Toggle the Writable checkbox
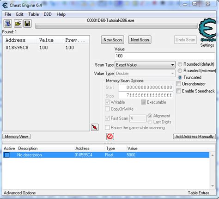Viewport: 219px width, 199px height. point(107,102)
